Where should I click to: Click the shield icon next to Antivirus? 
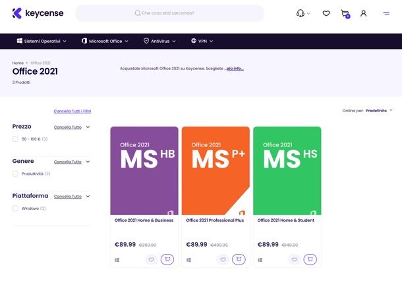pyautogui.click(x=146, y=41)
